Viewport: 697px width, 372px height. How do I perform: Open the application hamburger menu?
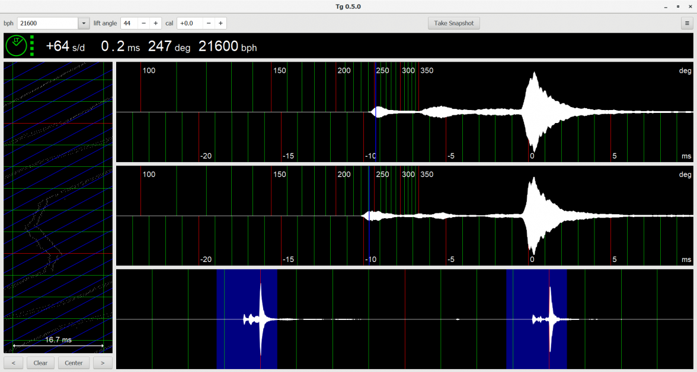(x=688, y=22)
